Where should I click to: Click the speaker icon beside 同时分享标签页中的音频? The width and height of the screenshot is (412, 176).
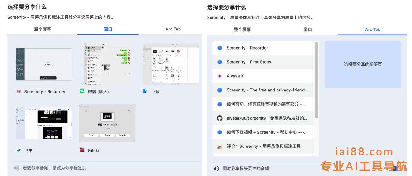point(216,168)
